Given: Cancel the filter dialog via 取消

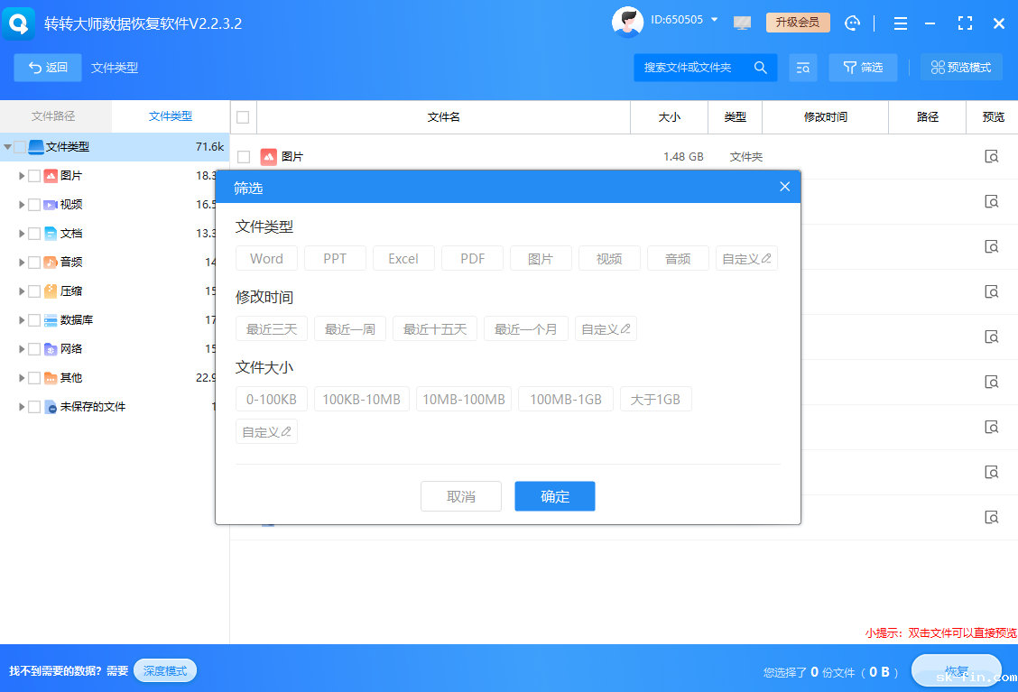Looking at the screenshot, I should [x=460, y=495].
